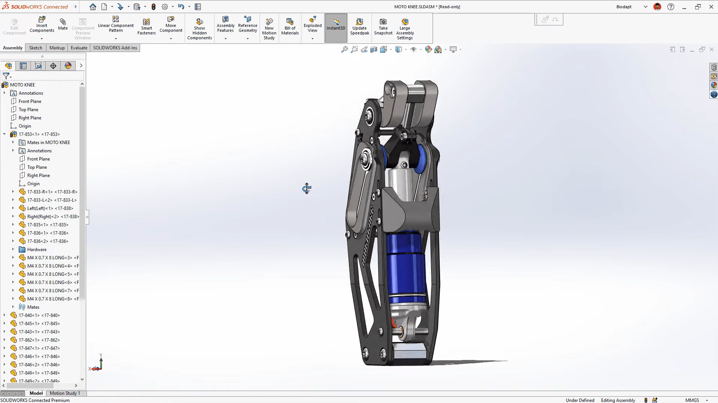Switch to FeatureManager design tree tab
This screenshot has height=403, width=718.
pos(8,66)
